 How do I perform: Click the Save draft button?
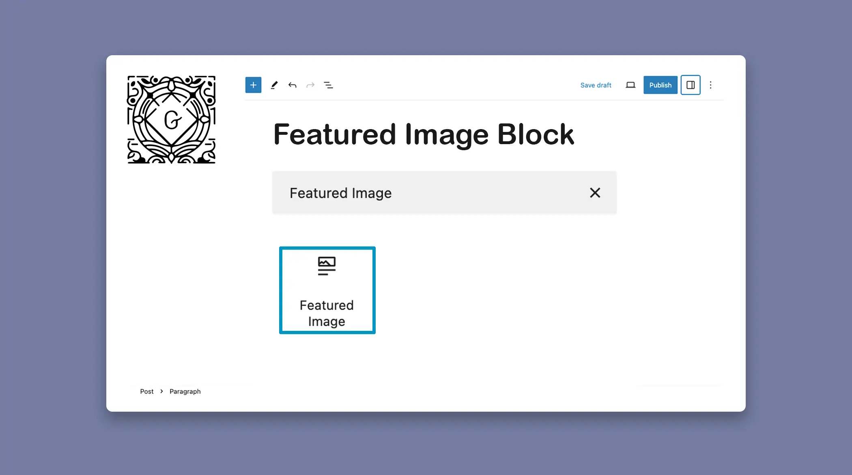pos(596,85)
